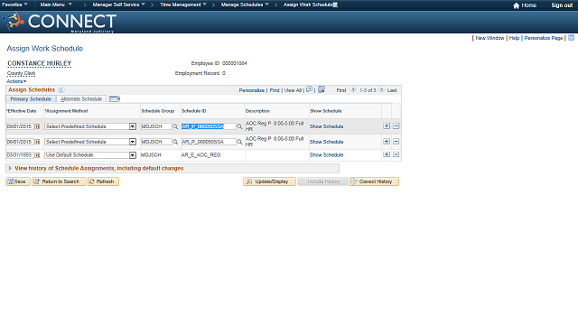Click the Update/Display button
Viewport: 578px width, 325px height.
point(269,181)
